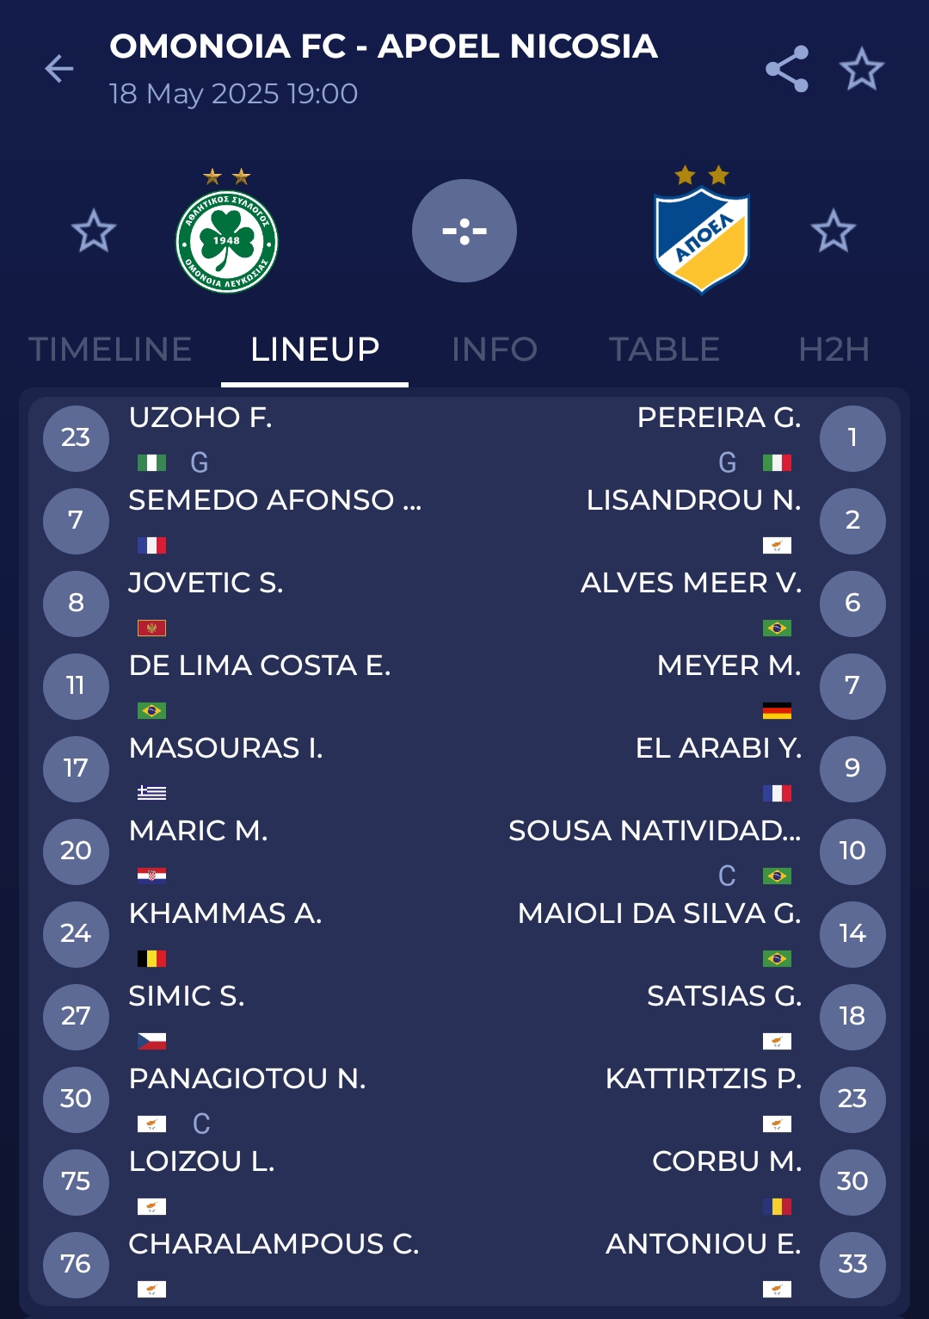Tap Corbu M. number 30 badge
The image size is (929, 1319).
click(852, 1181)
